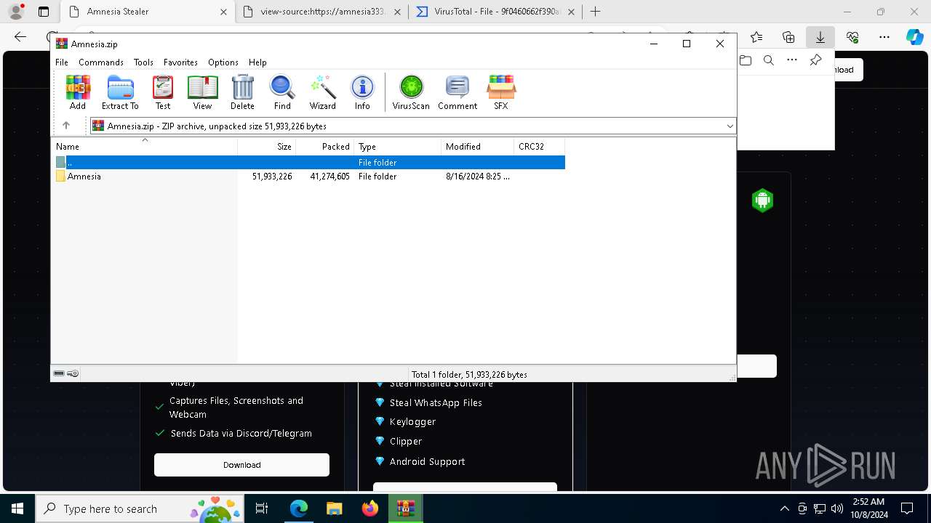The height and width of the screenshot is (523, 931).
Task: Open the Help menu
Action: click(257, 62)
